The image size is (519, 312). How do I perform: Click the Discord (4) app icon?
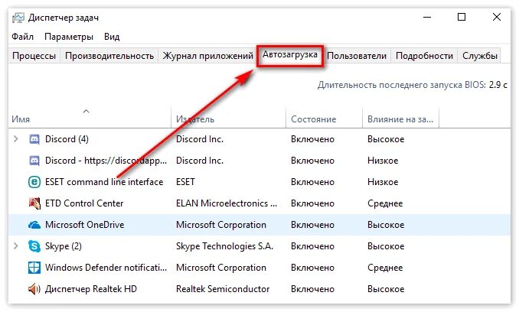(x=34, y=139)
